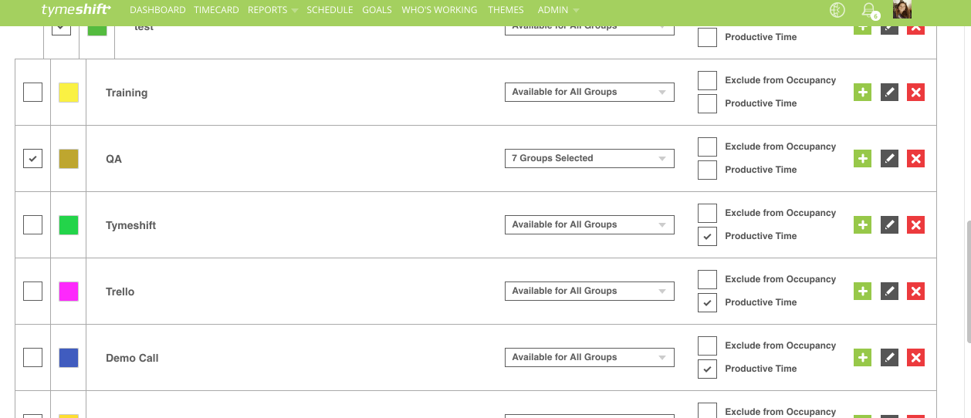The width and height of the screenshot is (971, 418).
Task: Click the Trello task name
Action: point(120,292)
